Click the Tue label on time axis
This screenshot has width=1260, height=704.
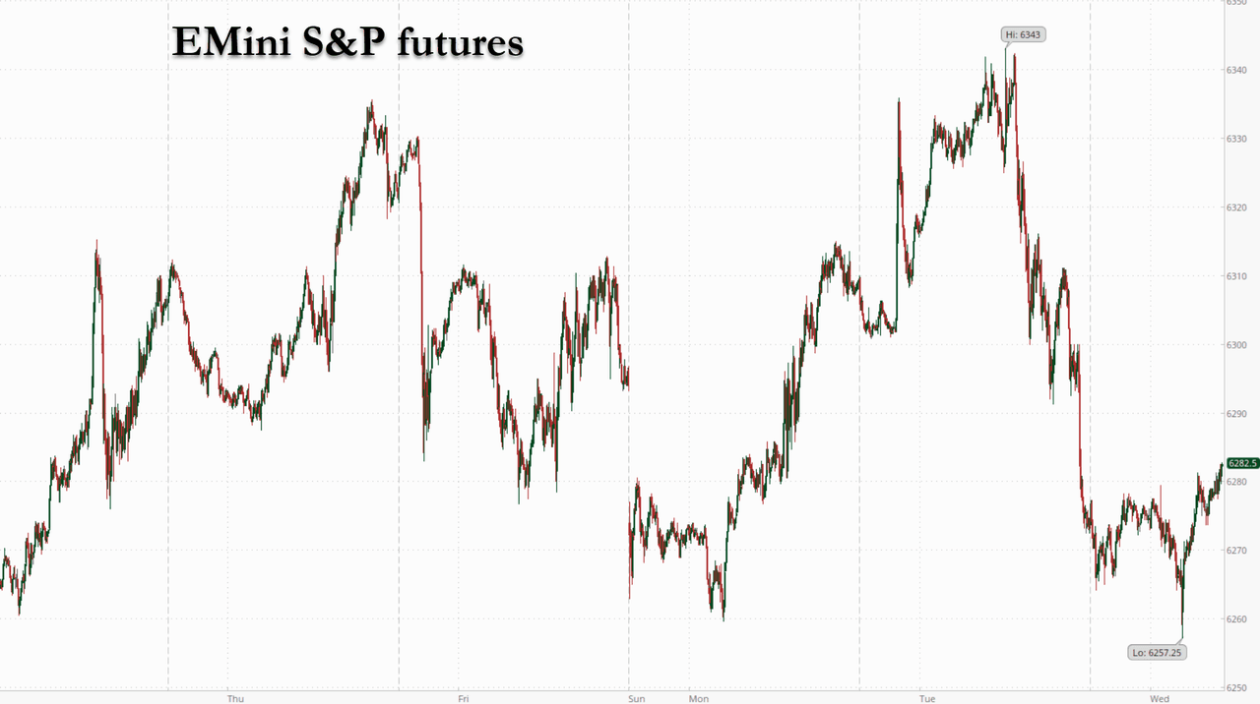pos(926,698)
